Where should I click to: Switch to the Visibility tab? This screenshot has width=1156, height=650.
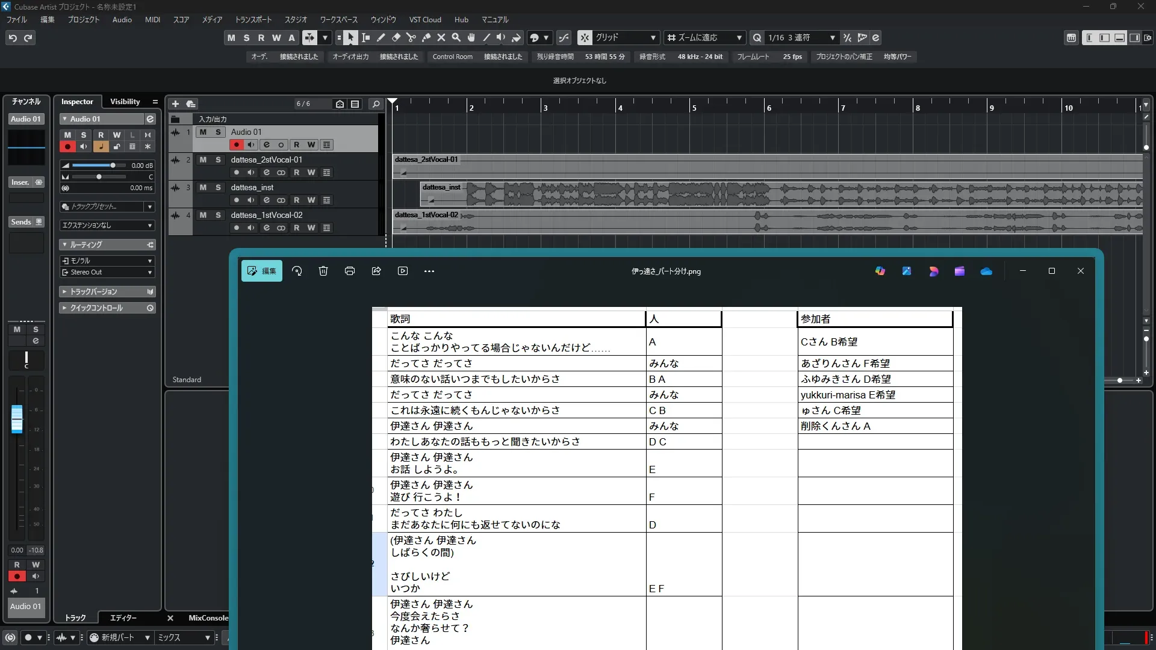click(x=125, y=102)
